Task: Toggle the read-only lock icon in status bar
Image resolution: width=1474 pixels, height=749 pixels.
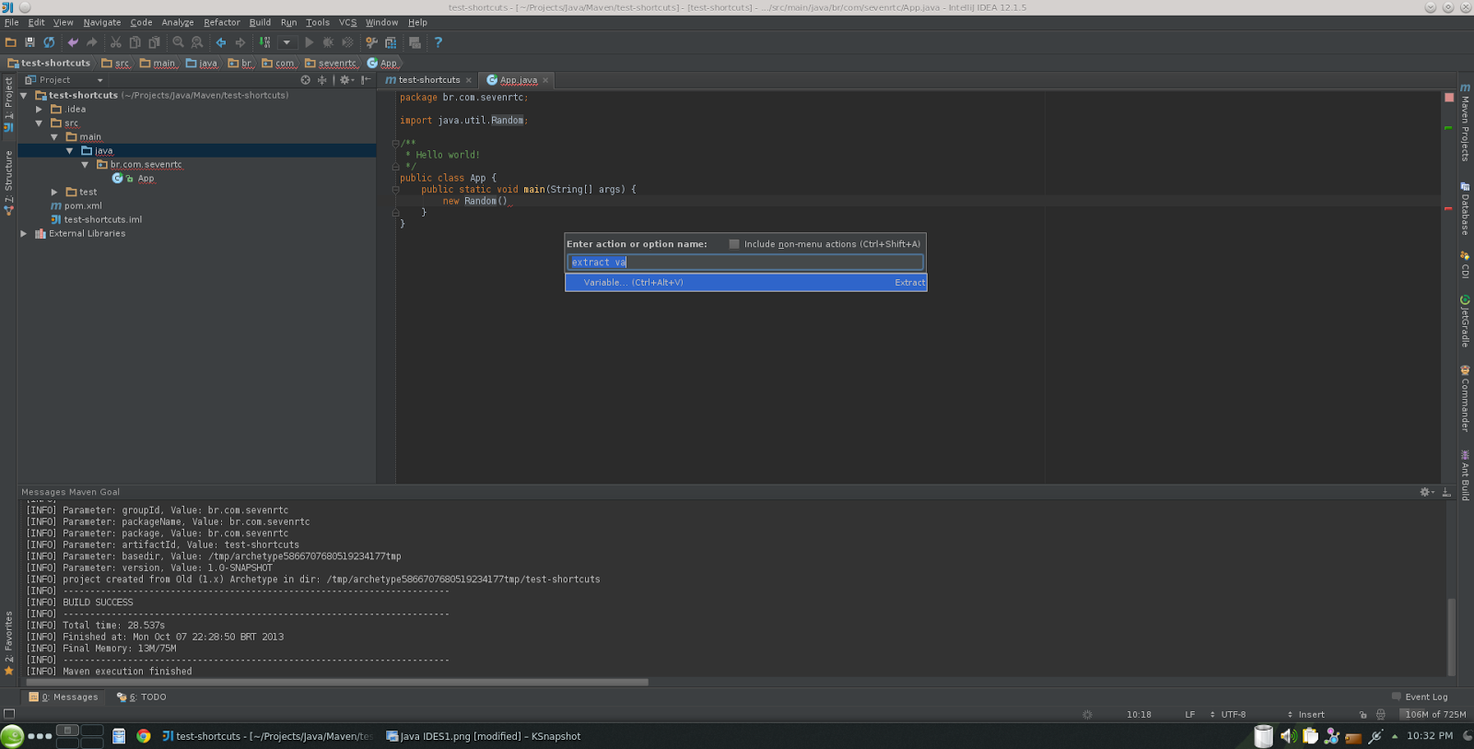Action: 1363,714
